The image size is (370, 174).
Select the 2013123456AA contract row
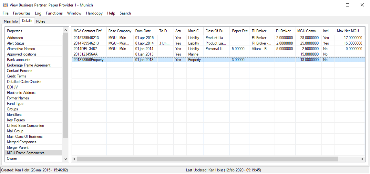(85, 54)
